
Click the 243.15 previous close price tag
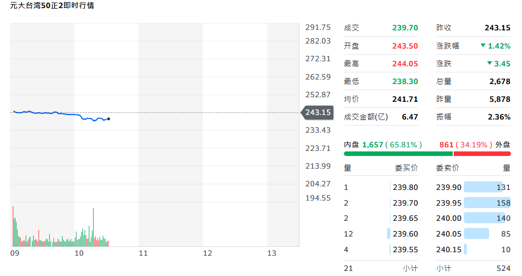(x=317, y=112)
